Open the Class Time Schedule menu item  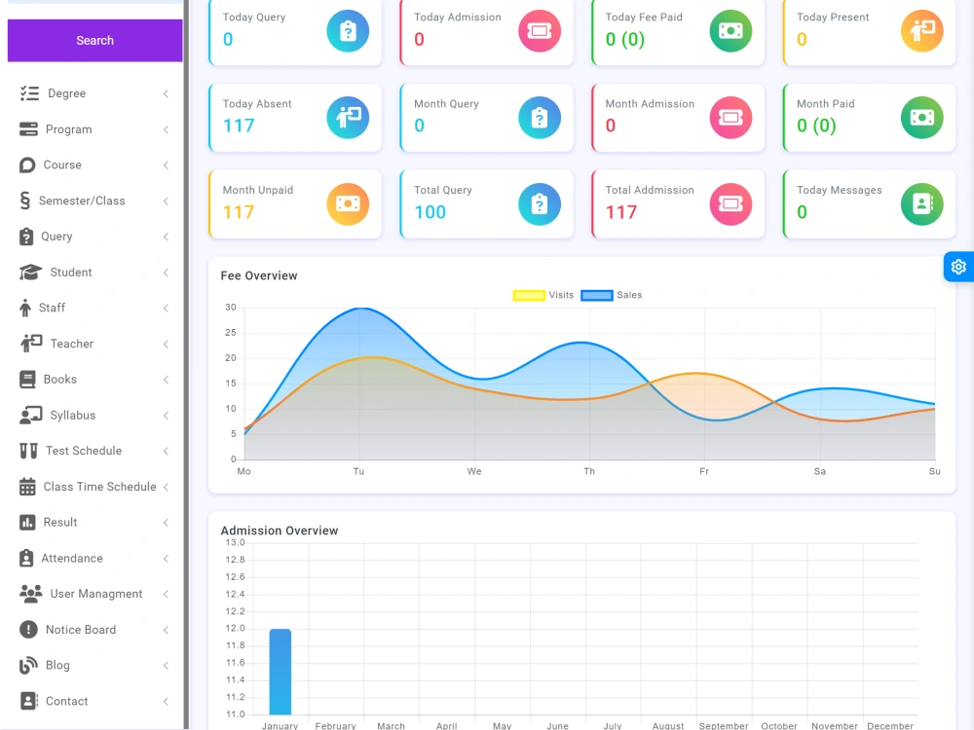point(94,487)
